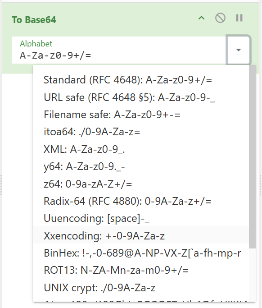Close the Alphabet dropdown using its arrow
Viewport: 262px width, 308px height.
tap(239, 50)
